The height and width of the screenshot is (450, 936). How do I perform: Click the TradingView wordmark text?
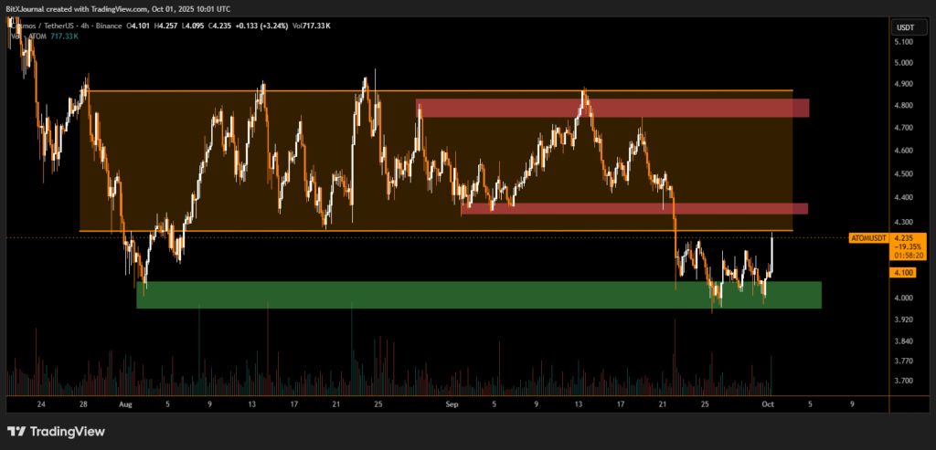69,431
